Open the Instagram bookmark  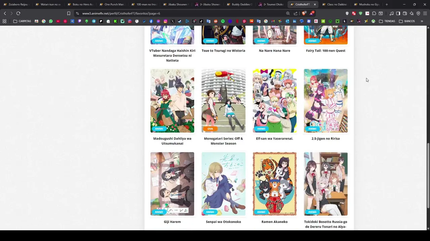[x=165, y=21]
